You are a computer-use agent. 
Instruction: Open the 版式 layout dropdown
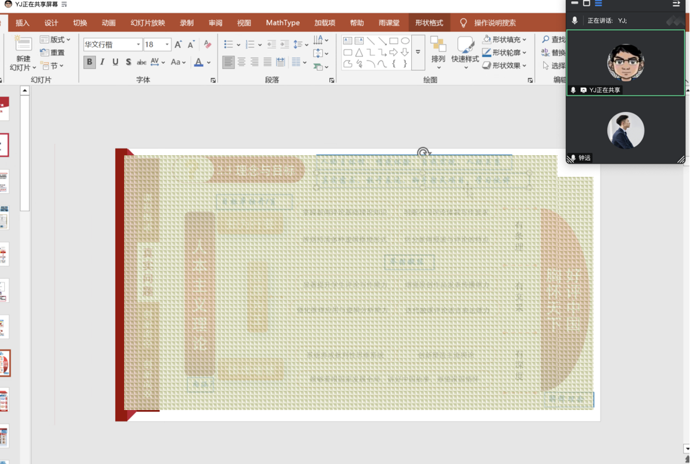pos(55,40)
